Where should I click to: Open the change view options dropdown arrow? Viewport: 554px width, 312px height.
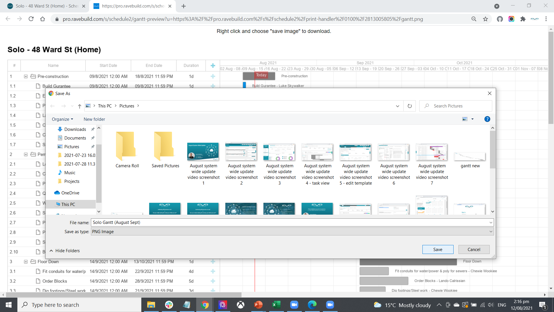[x=472, y=119]
